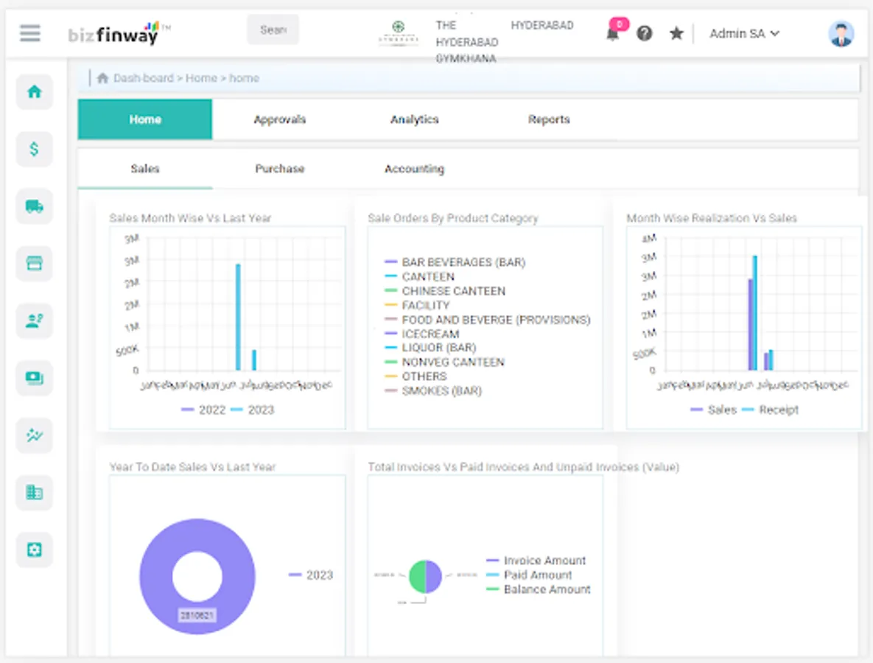
Task: Click the home icon in sidebar
Action: point(35,91)
